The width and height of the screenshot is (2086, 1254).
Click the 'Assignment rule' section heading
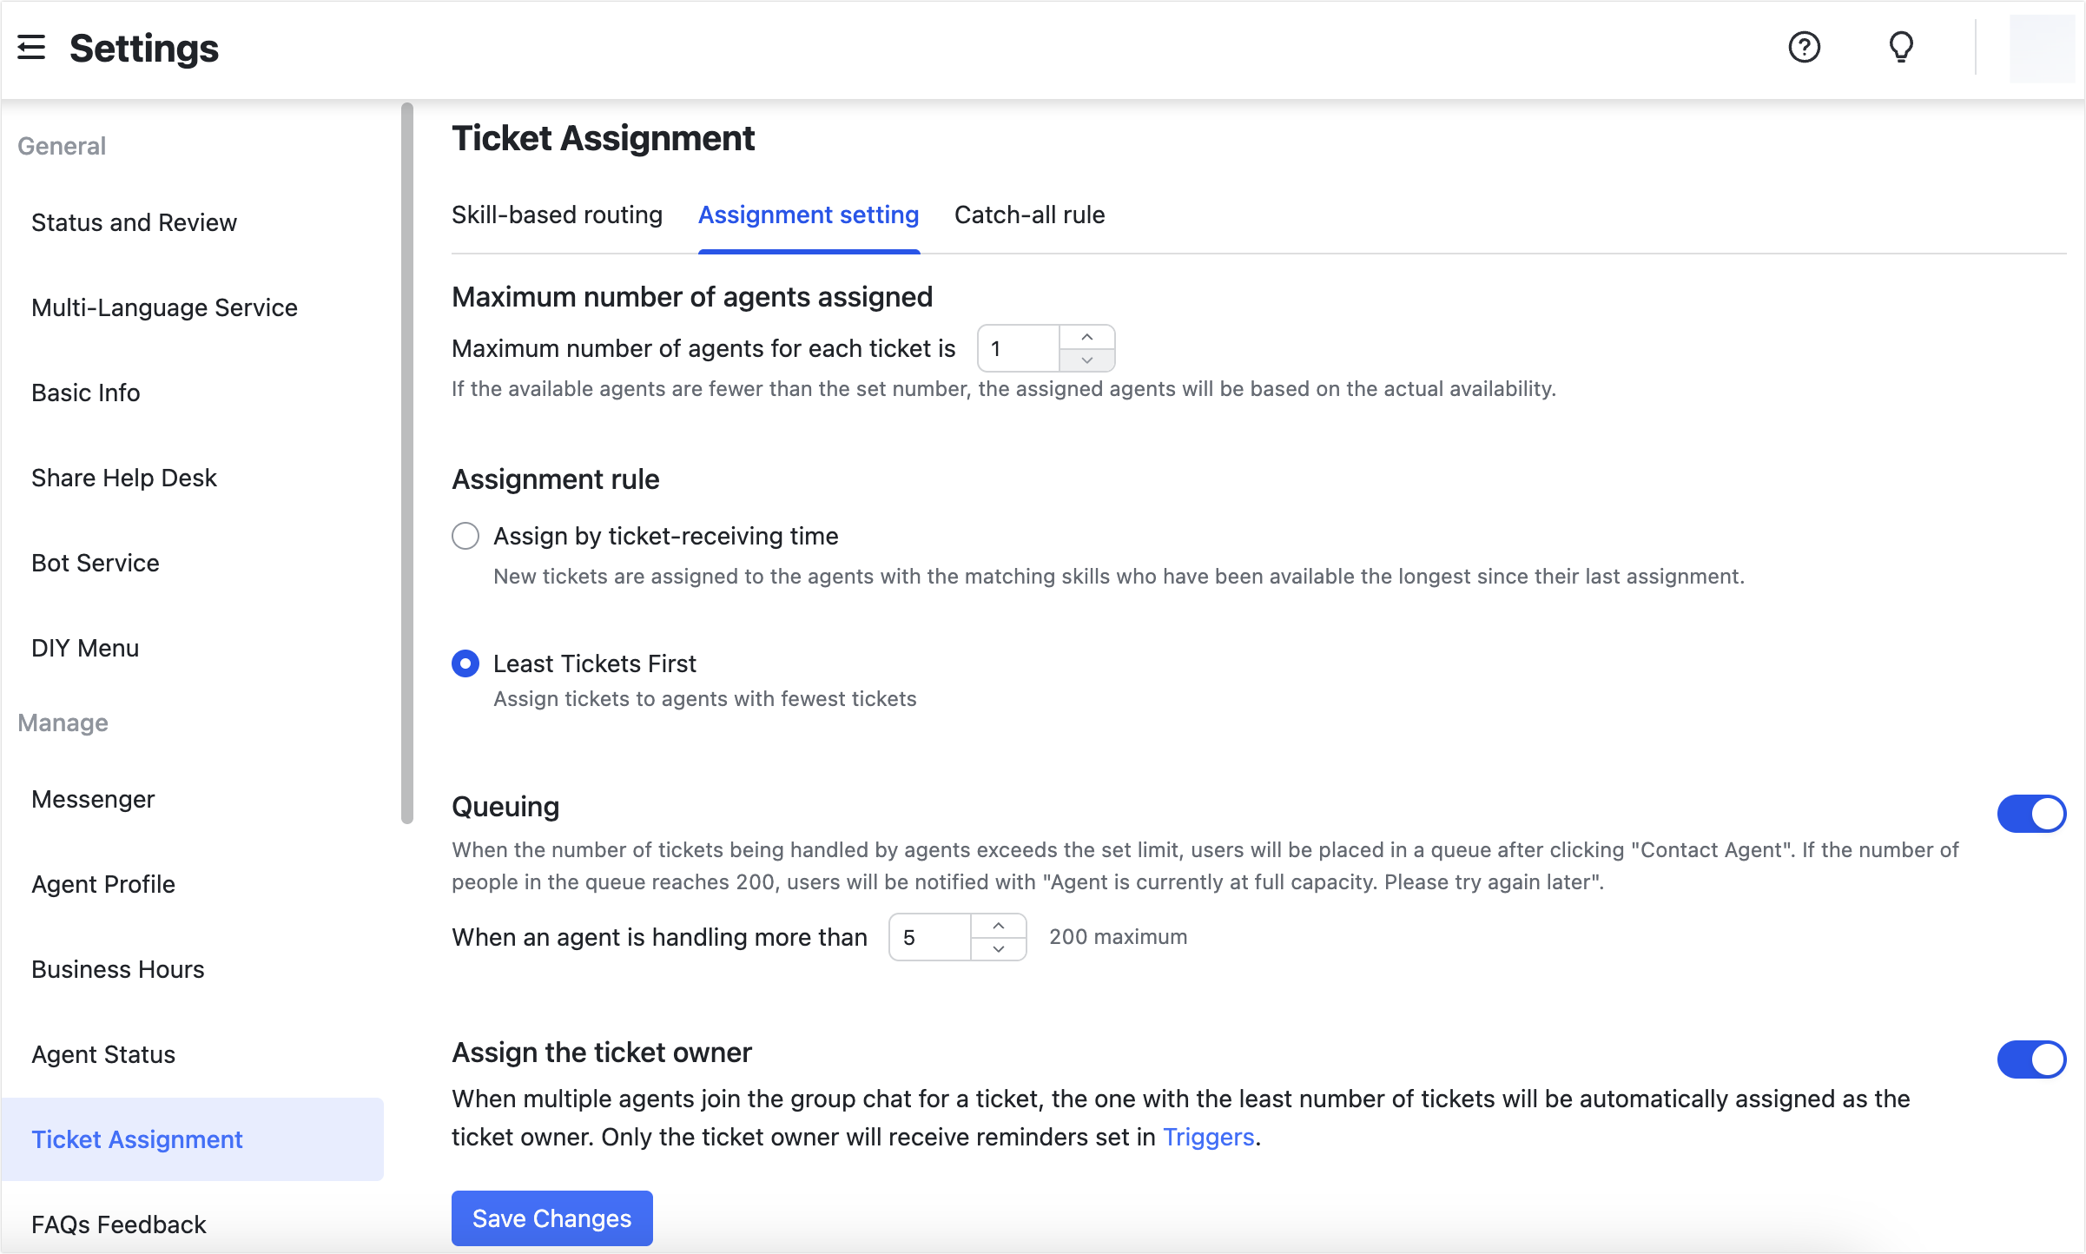click(556, 479)
